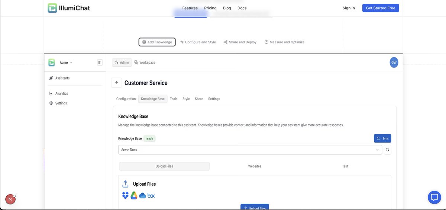
Task: Choose the Box icon
Action: [151, 196]
